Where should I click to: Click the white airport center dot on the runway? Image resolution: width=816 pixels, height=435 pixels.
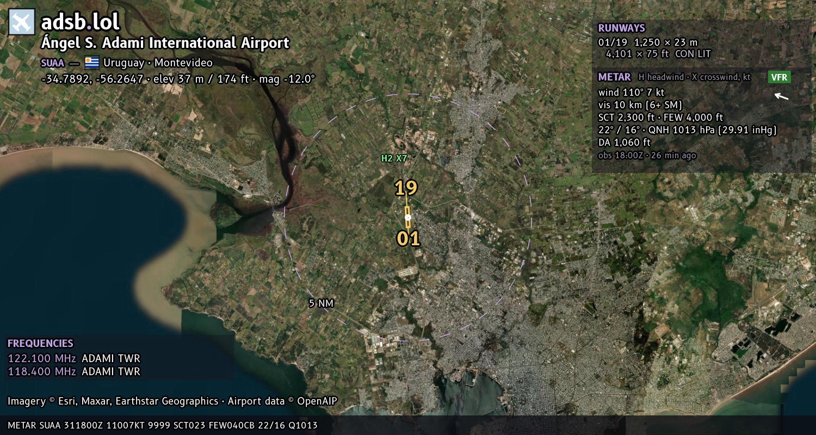click(408, 217)
